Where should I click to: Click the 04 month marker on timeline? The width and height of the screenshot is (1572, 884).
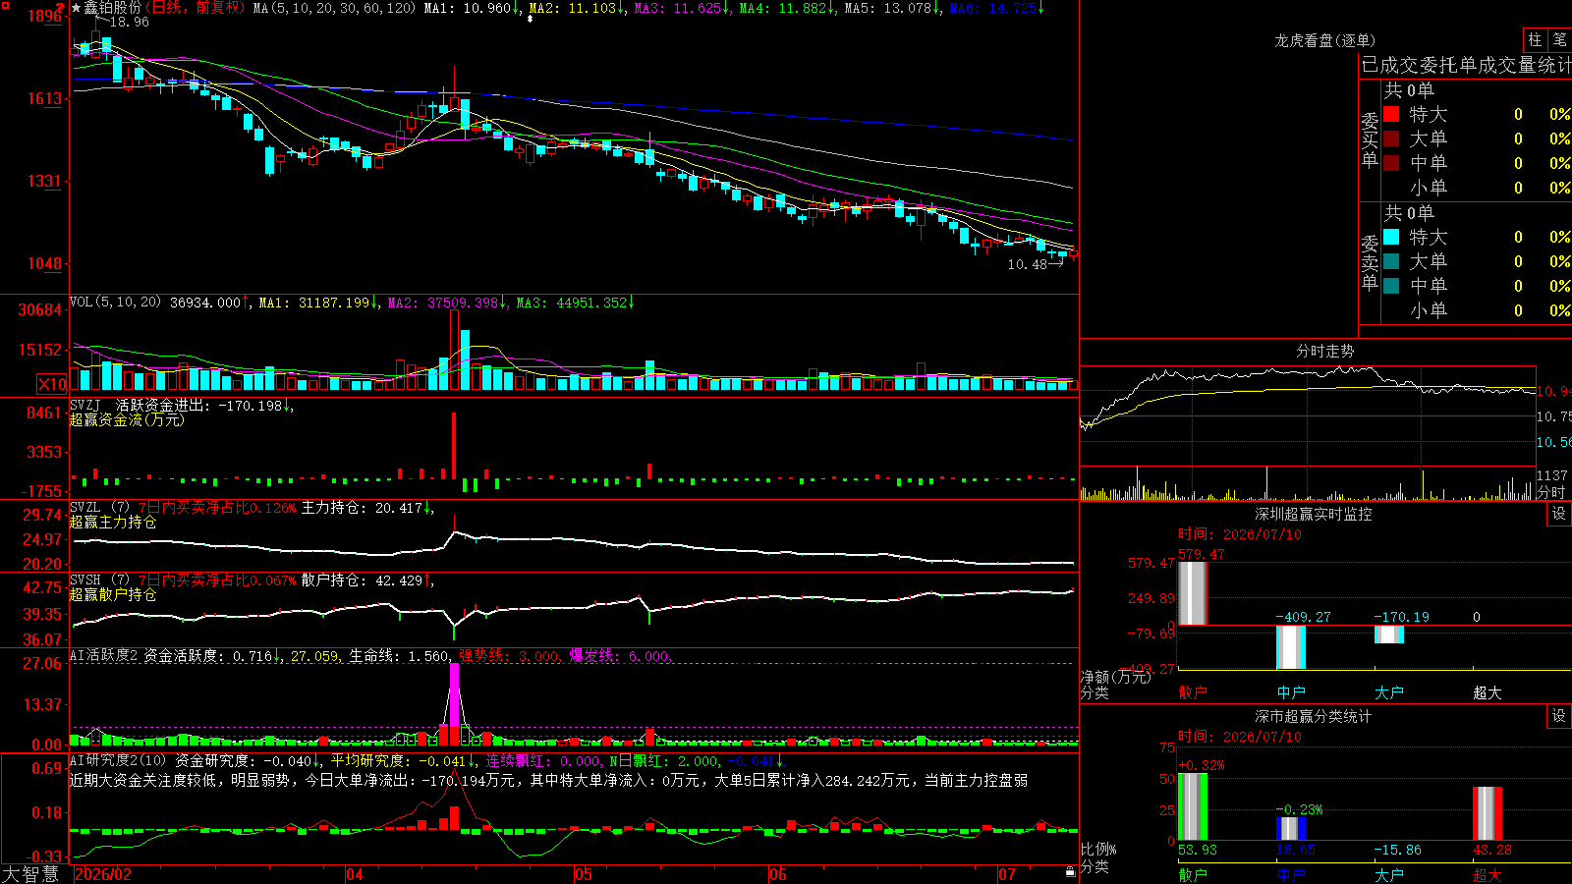(x=355, y=874)
